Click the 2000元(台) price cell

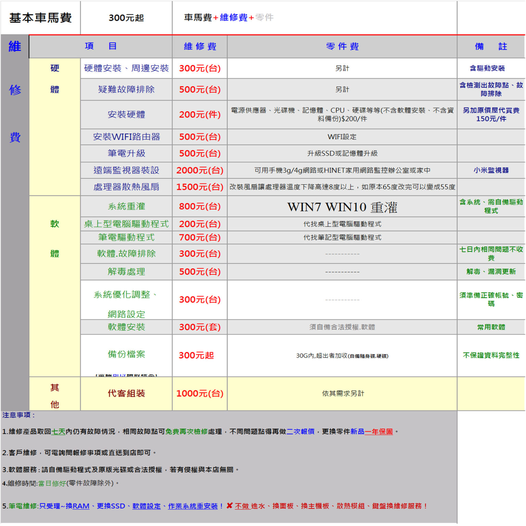point(200,170)
